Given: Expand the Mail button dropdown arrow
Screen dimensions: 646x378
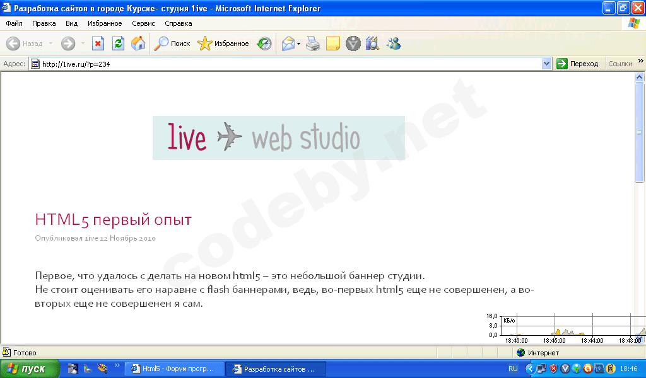Looking at the screenshot, I should 298,43.
